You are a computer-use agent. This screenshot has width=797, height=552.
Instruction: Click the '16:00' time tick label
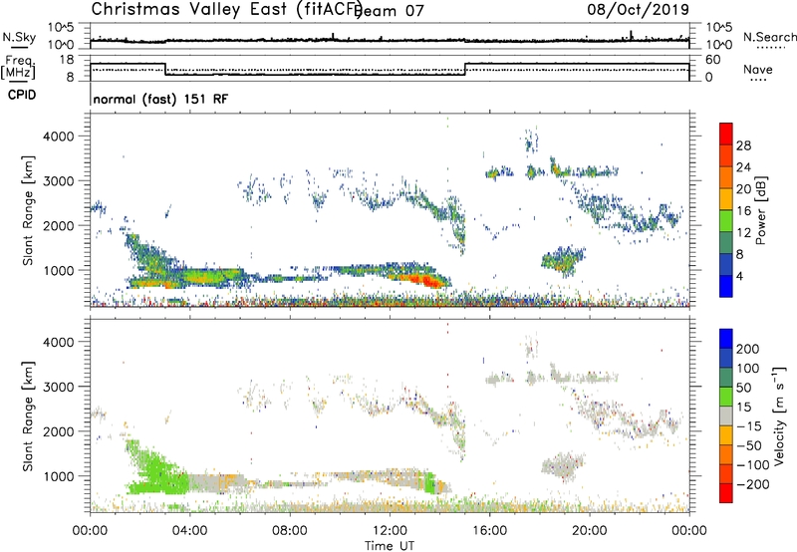[x=489, y=531]
